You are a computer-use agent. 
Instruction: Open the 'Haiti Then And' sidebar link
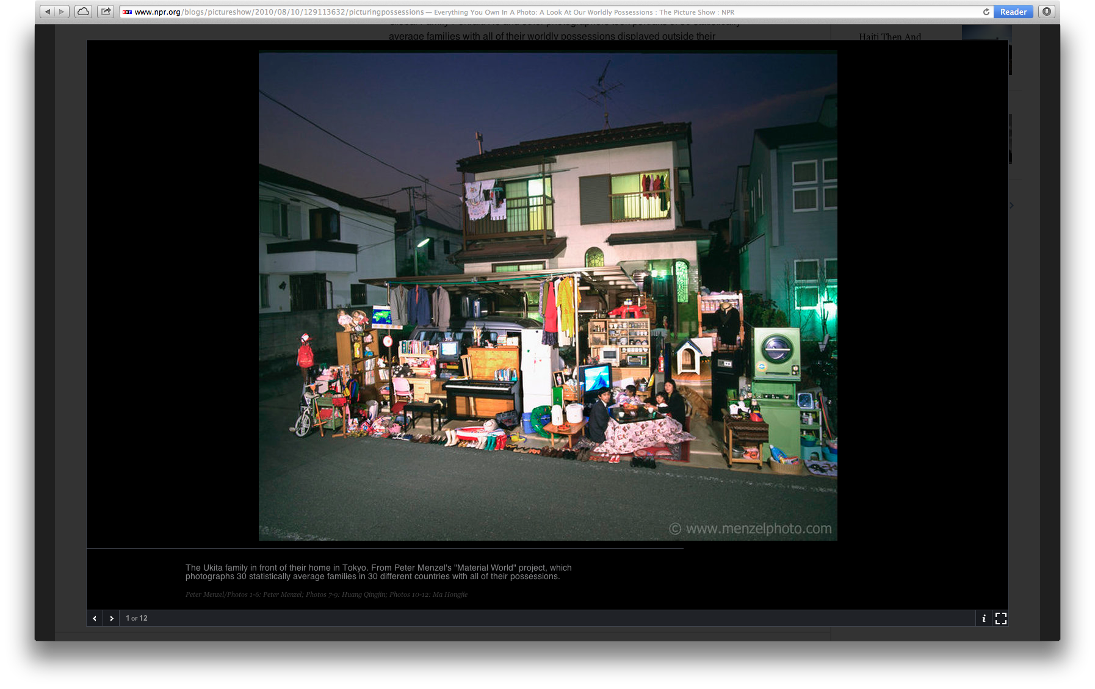pyautogui.click(x=889, y=37)
